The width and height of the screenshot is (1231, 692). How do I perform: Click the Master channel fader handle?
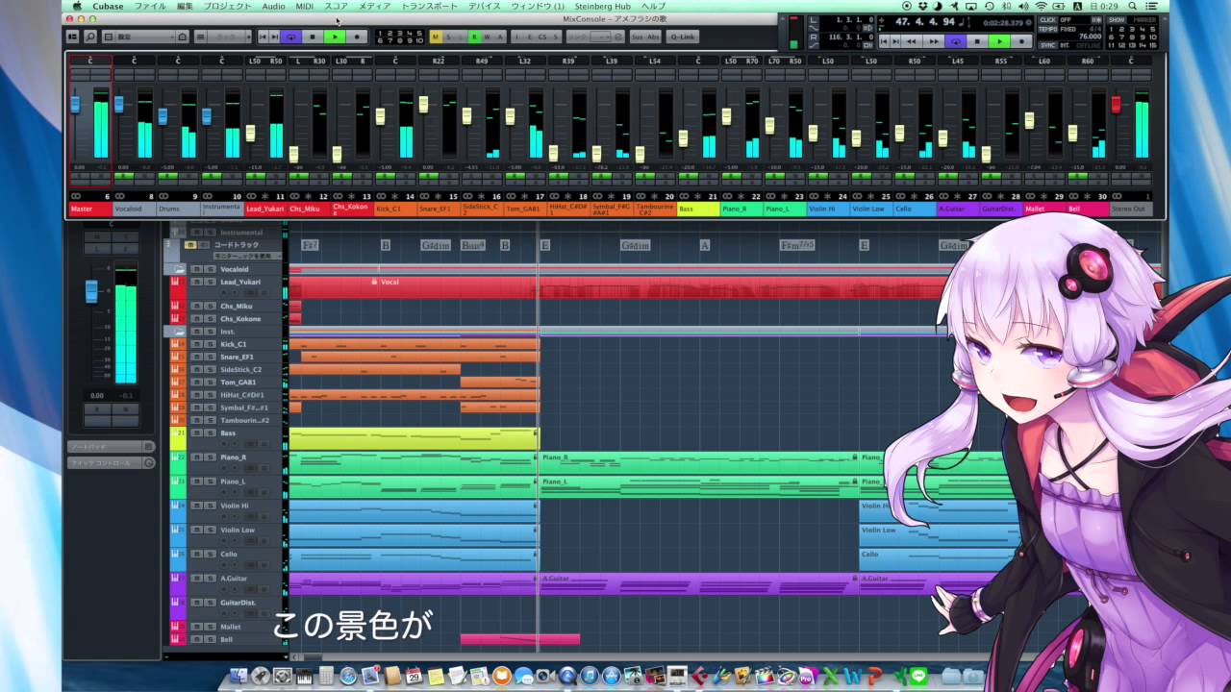pyautogui.click(x=75, y=104)
